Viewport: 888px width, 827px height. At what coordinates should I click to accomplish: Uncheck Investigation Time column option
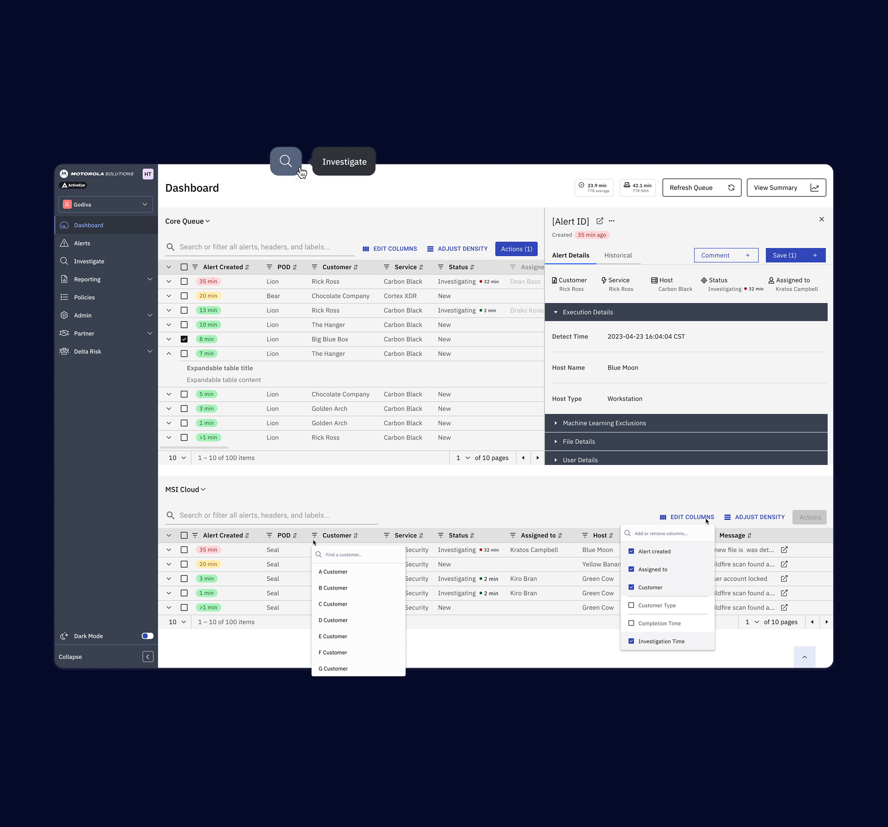coord(631,641)
